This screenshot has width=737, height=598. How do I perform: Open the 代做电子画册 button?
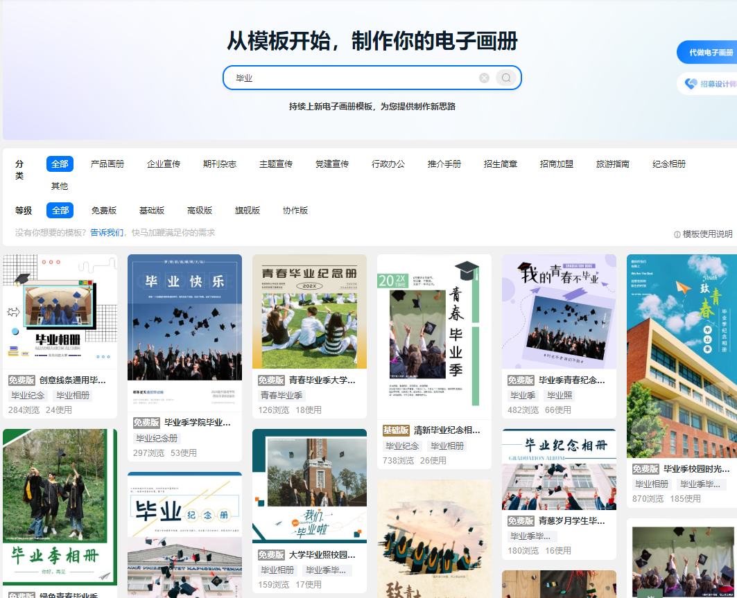[707, 52]
